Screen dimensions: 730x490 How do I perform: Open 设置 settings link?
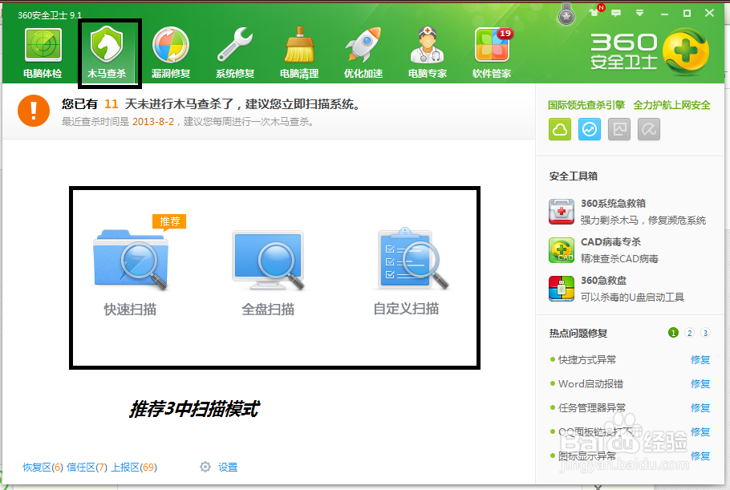(228, 468)
